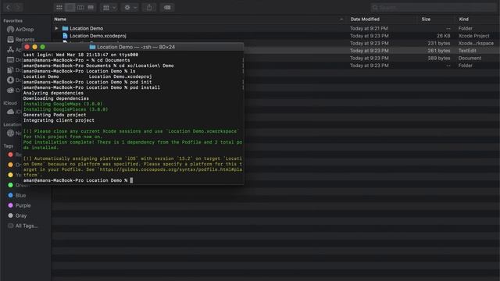Image resolution: width=500 pixels, height=281 pixels.
Task: Select the Yellow tag in sidebar
Action: pyautogui.click(x=14, y=175)
